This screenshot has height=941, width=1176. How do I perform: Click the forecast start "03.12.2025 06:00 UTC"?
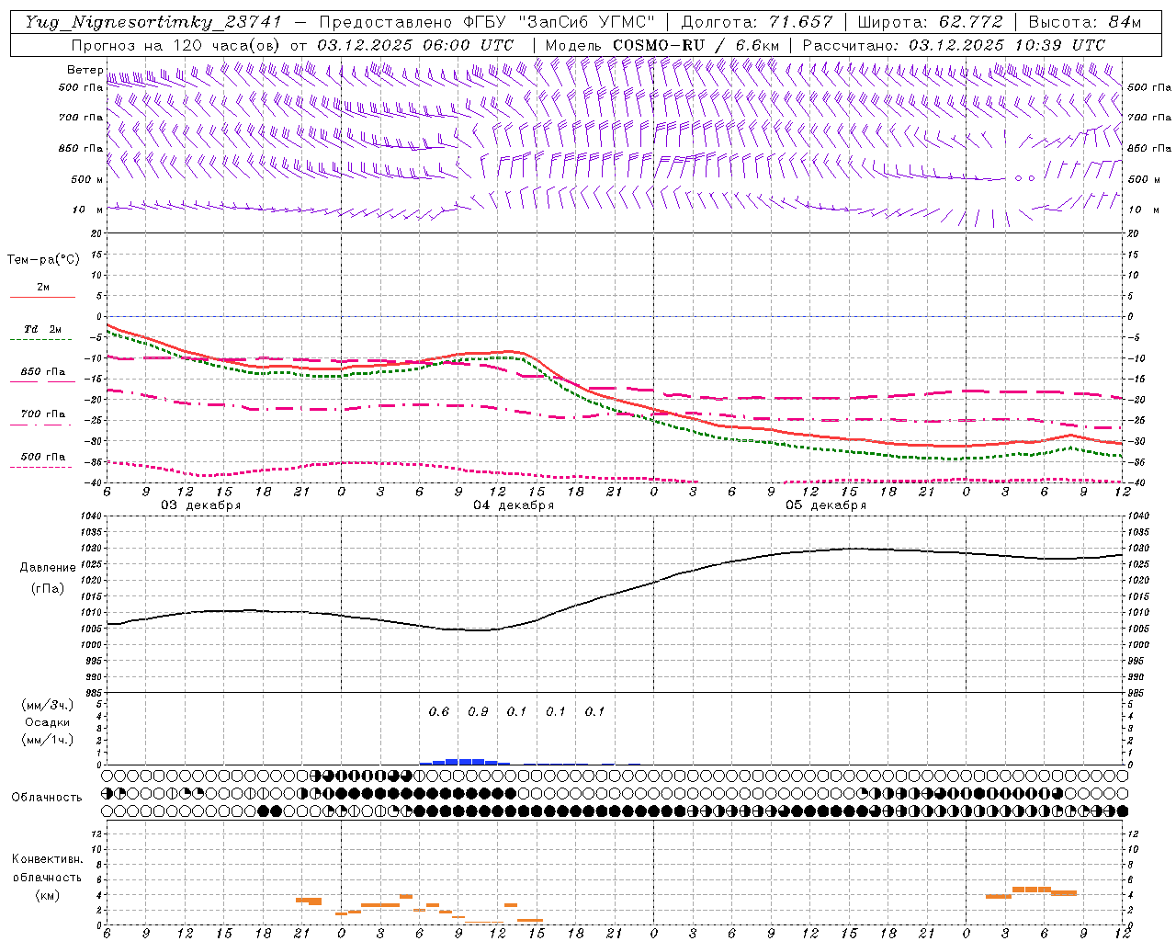(x=415, y=45)
